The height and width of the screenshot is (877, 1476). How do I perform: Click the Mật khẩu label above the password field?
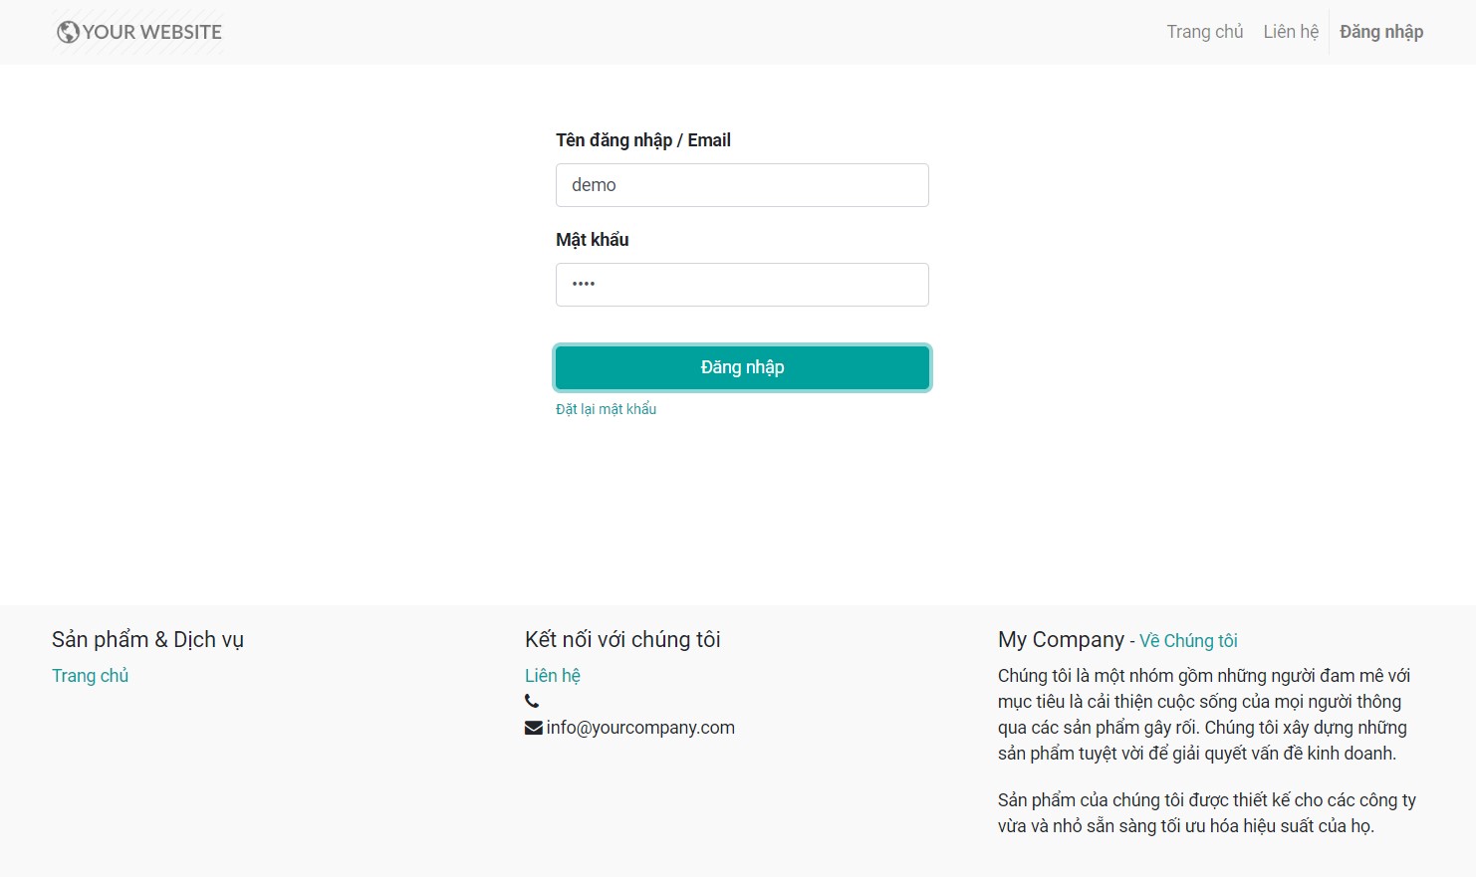coord(593,240)
